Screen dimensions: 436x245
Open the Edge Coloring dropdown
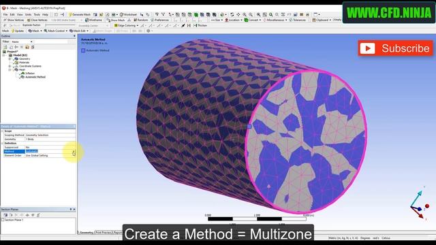[x=127, y=26]
